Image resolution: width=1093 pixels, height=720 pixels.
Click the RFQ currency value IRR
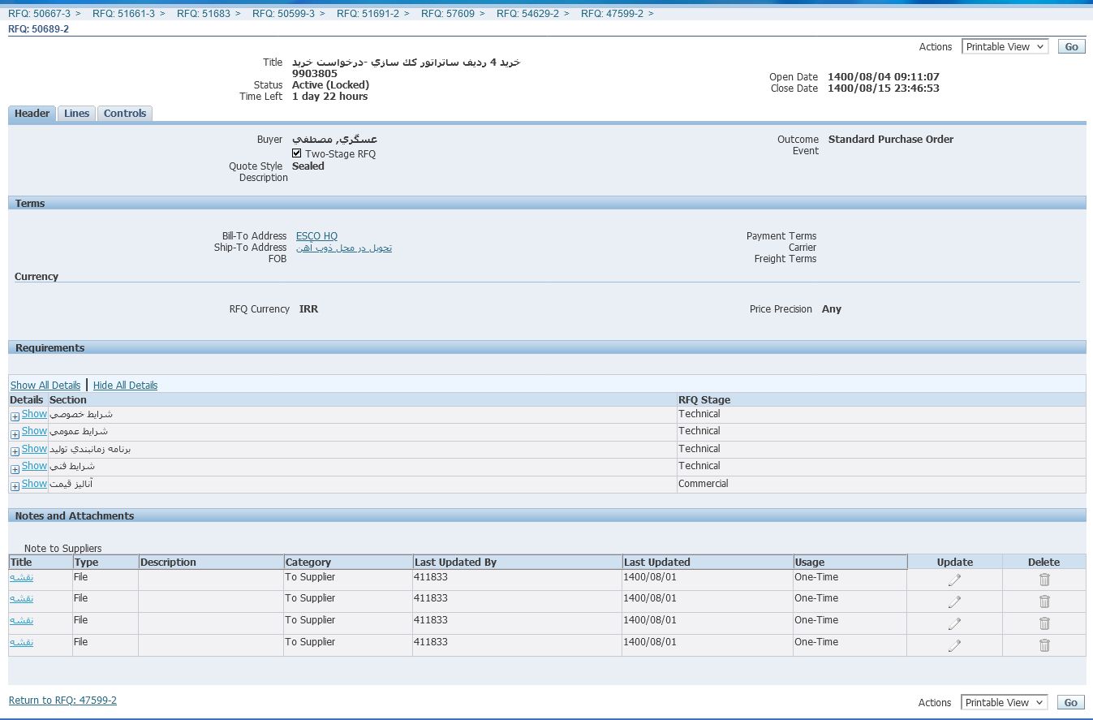click(308, 309)
